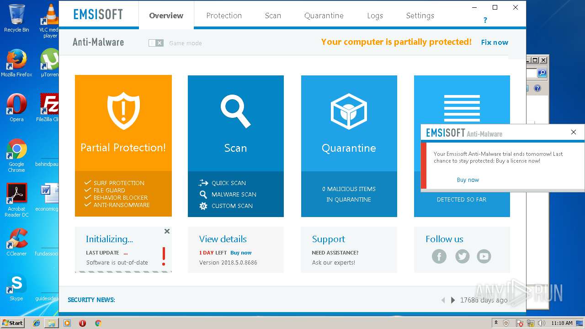The image size is (585, 329).
Task: Open Skype desktop icon
Action: tap(16, 287)
